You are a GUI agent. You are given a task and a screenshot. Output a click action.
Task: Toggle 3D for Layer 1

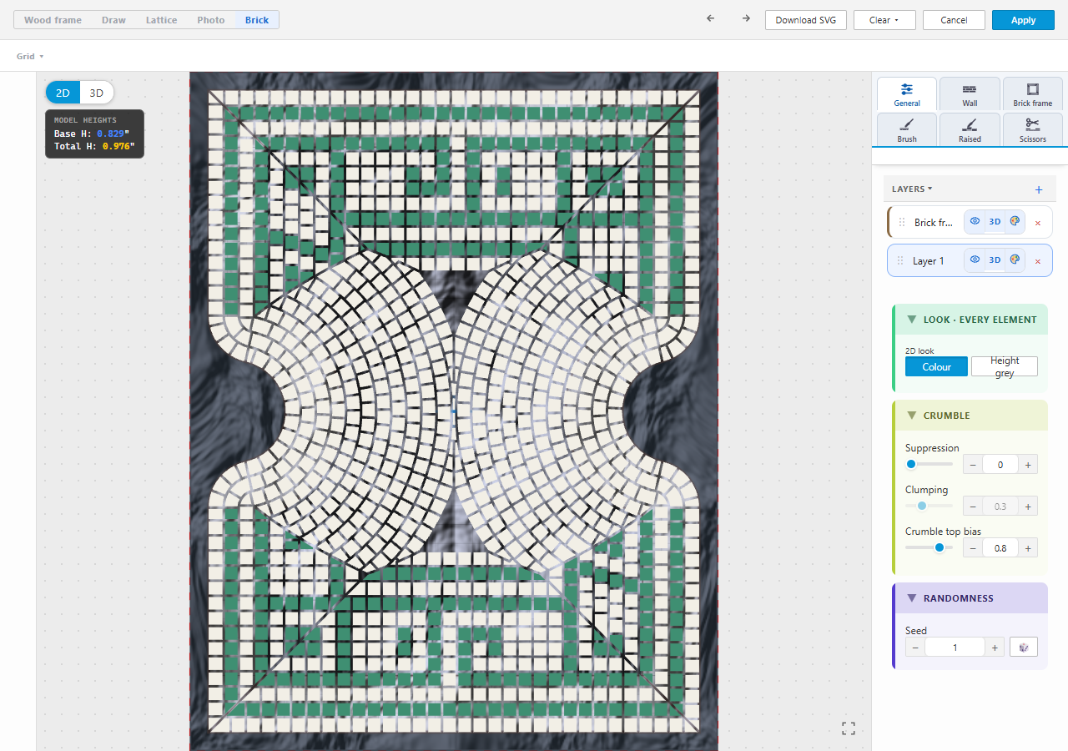click(x=995, y=260)
